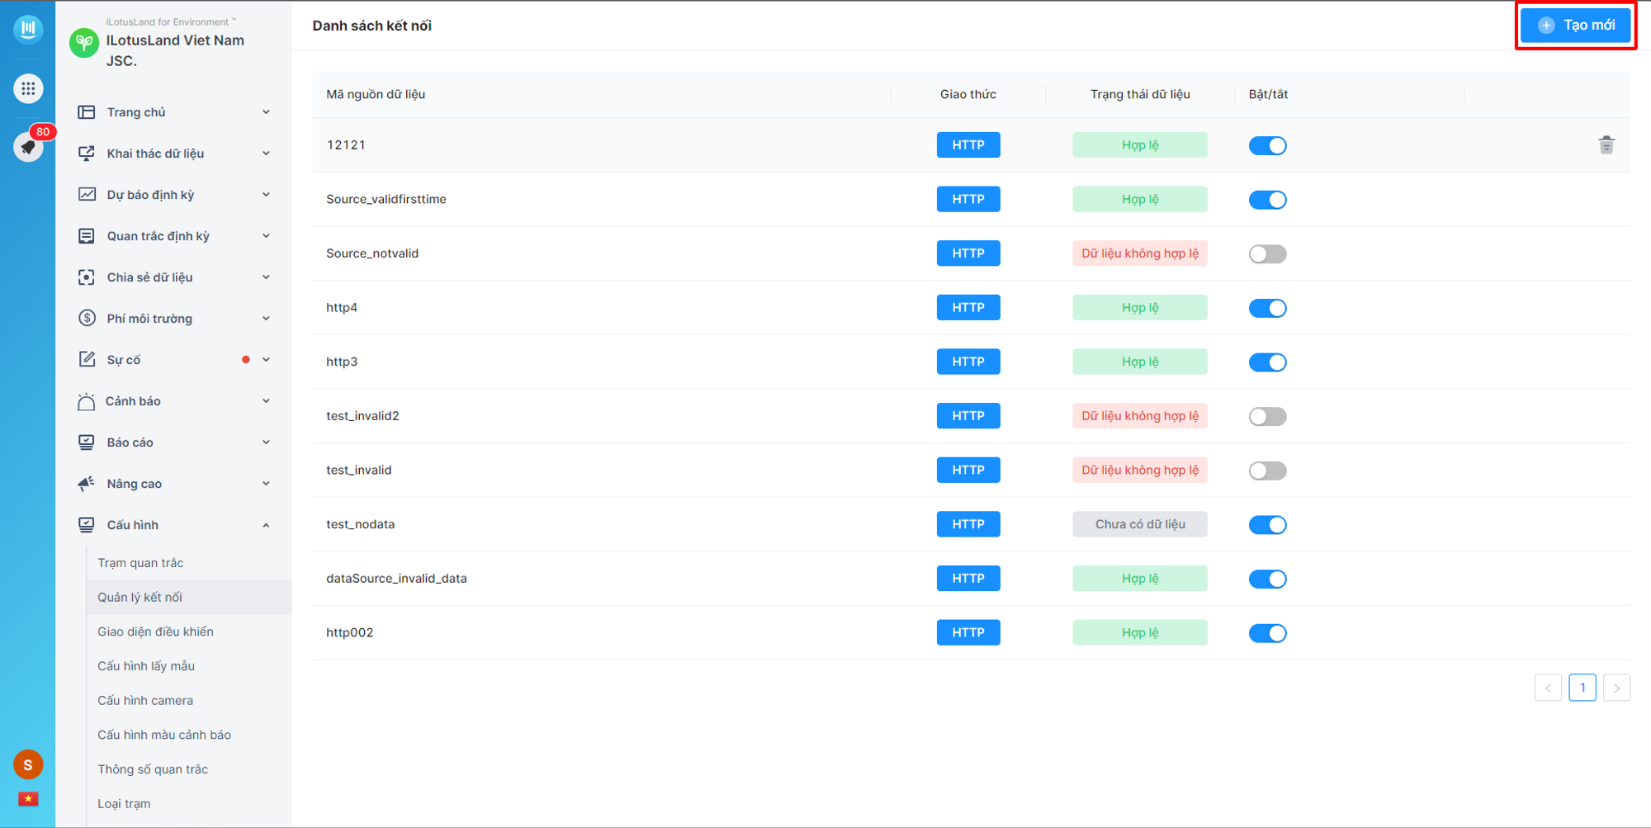
Task: Click the Nâng cao megaphone icon
Action: pyautogui.click(x=87, y=484)
